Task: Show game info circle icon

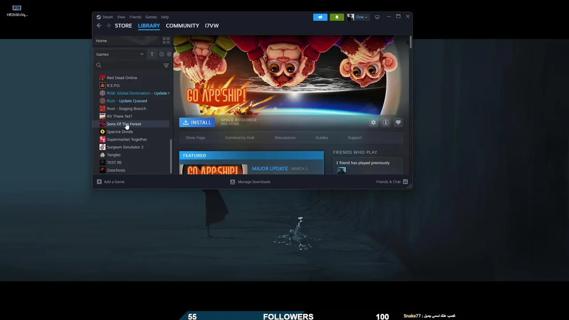Action: pyautogui.click(x=386, y=122)
